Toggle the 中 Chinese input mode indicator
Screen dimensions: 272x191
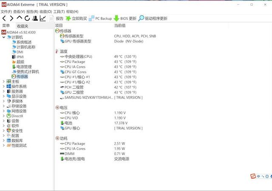258,176
